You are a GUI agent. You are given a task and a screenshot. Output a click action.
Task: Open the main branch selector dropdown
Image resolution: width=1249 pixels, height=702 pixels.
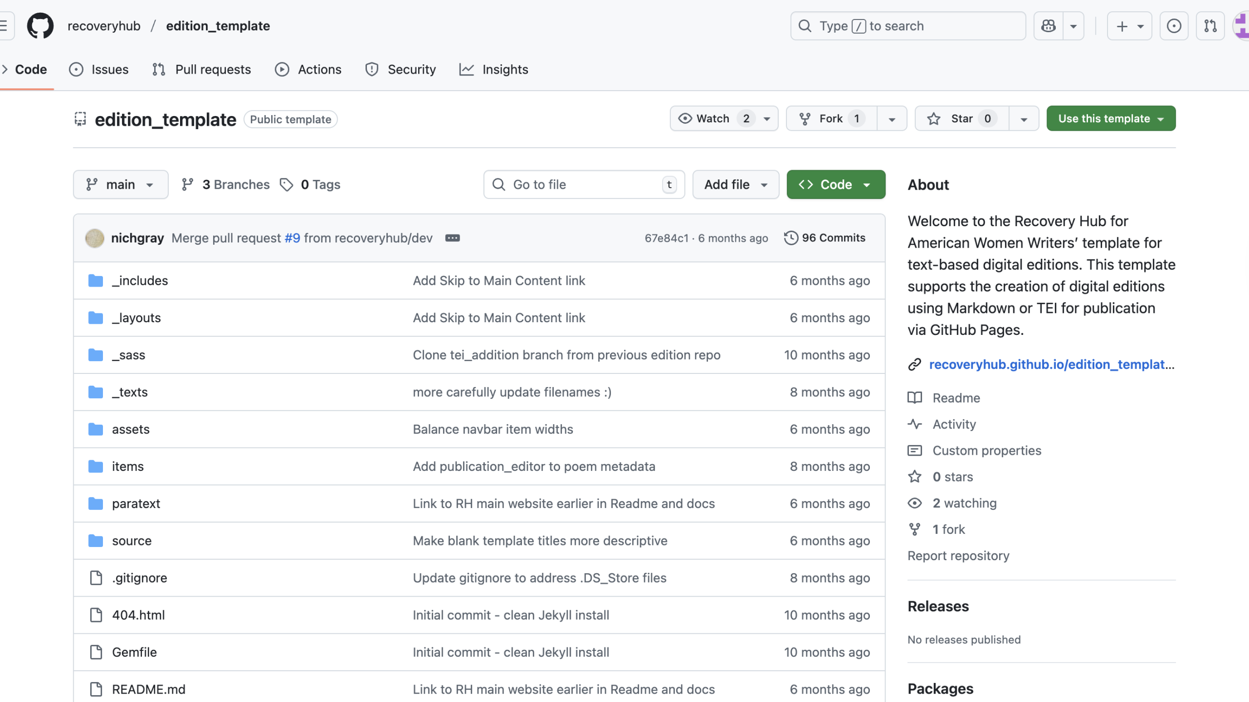[x=121, y=184]
